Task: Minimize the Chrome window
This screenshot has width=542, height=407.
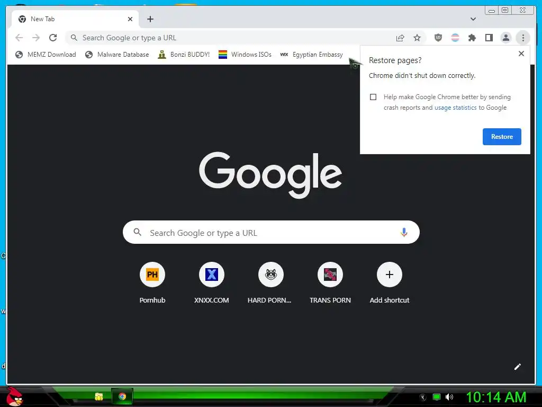Action: coord(492,11)
